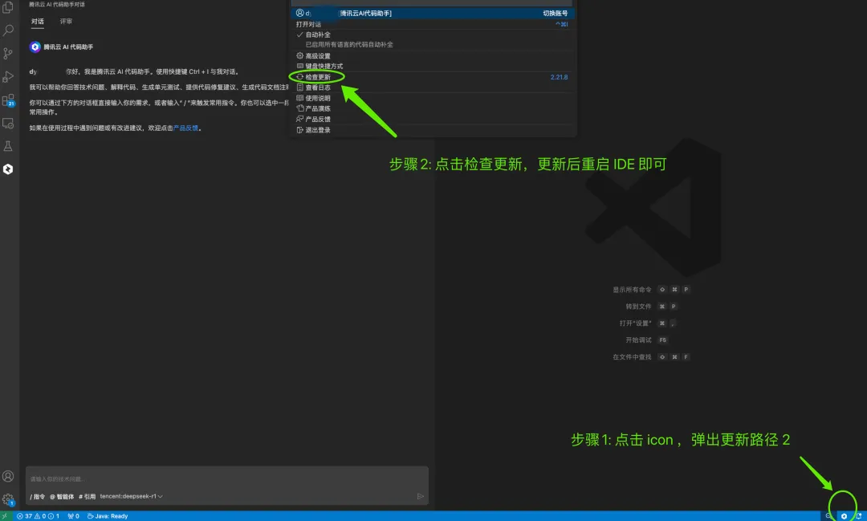Open the Tencent Cloud AI assistant activity bar icon
867x521 pixels.
click(x=8, y=169)
